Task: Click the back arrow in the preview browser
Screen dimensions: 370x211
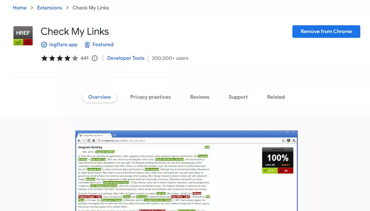Action: pyautogui.click(x=79, y=140)
